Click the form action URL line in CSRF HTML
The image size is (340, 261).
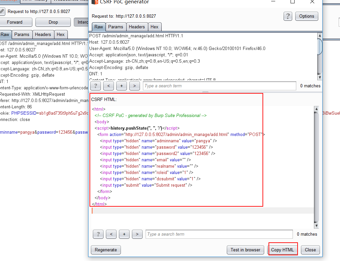tap(181, 134)
